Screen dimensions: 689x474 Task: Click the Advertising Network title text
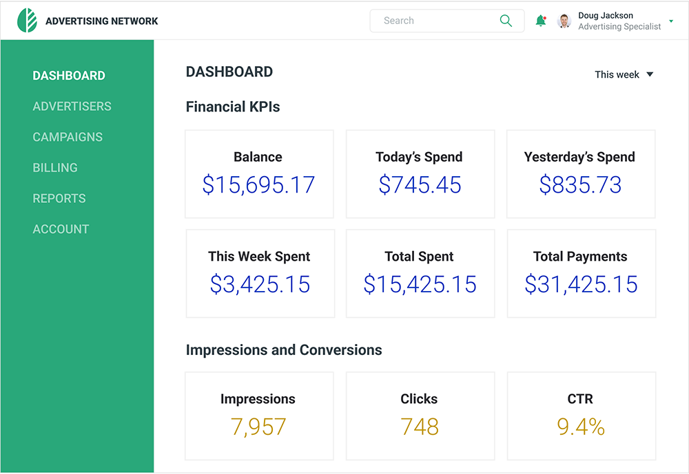pos(101,21)
